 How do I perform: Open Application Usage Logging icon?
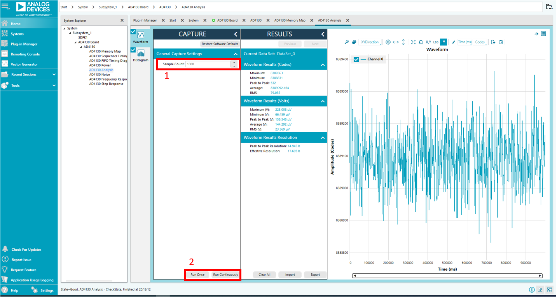point(5,280)
